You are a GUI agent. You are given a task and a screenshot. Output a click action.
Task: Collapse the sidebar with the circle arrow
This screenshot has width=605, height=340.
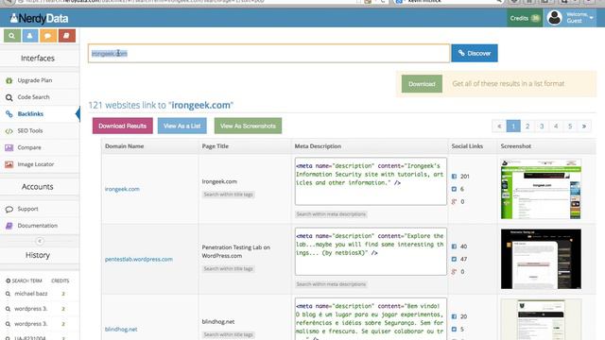coord(40,242)
